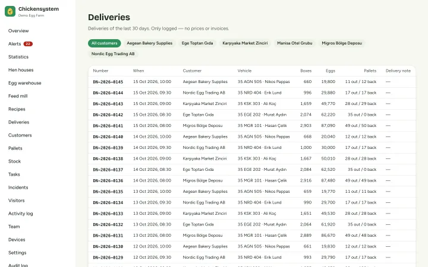
Task: Open delivery DN-2026-0138
Action: pyautogui.click(x=108, y=159)
